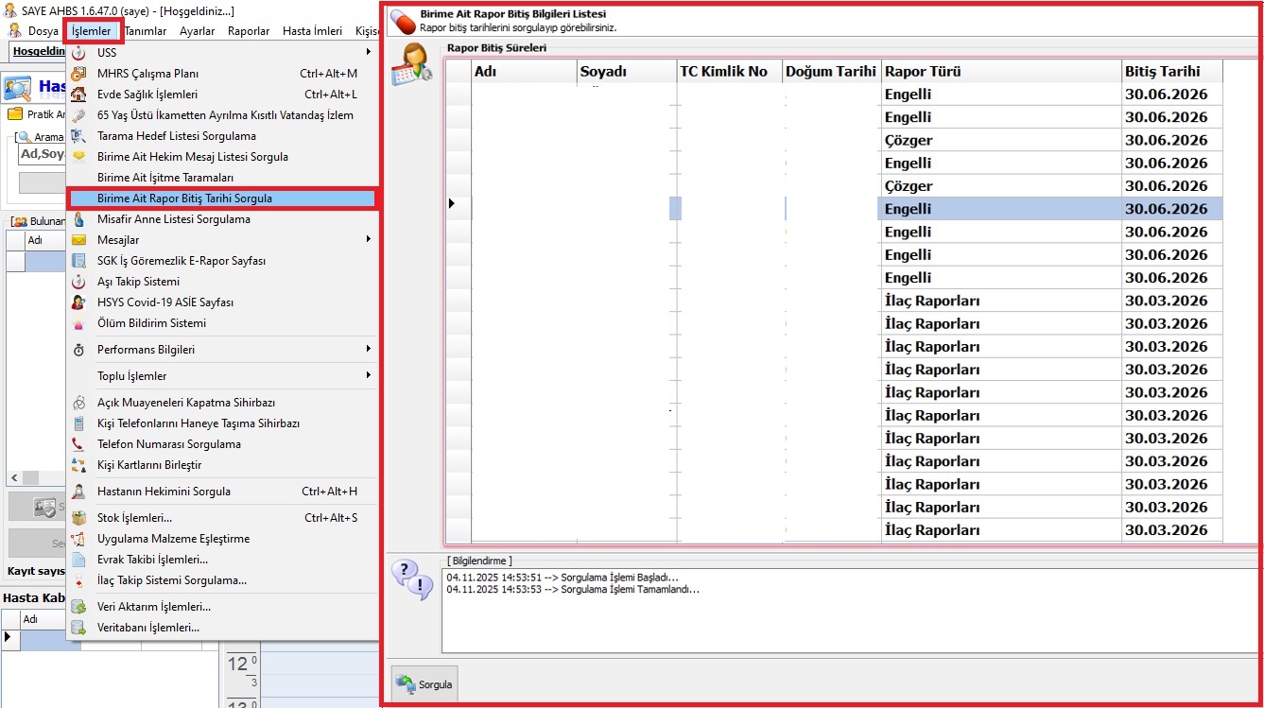Click the Aşı Takip Sistemi icon
The image size is (1264, 708).
[x=78, y=282]
